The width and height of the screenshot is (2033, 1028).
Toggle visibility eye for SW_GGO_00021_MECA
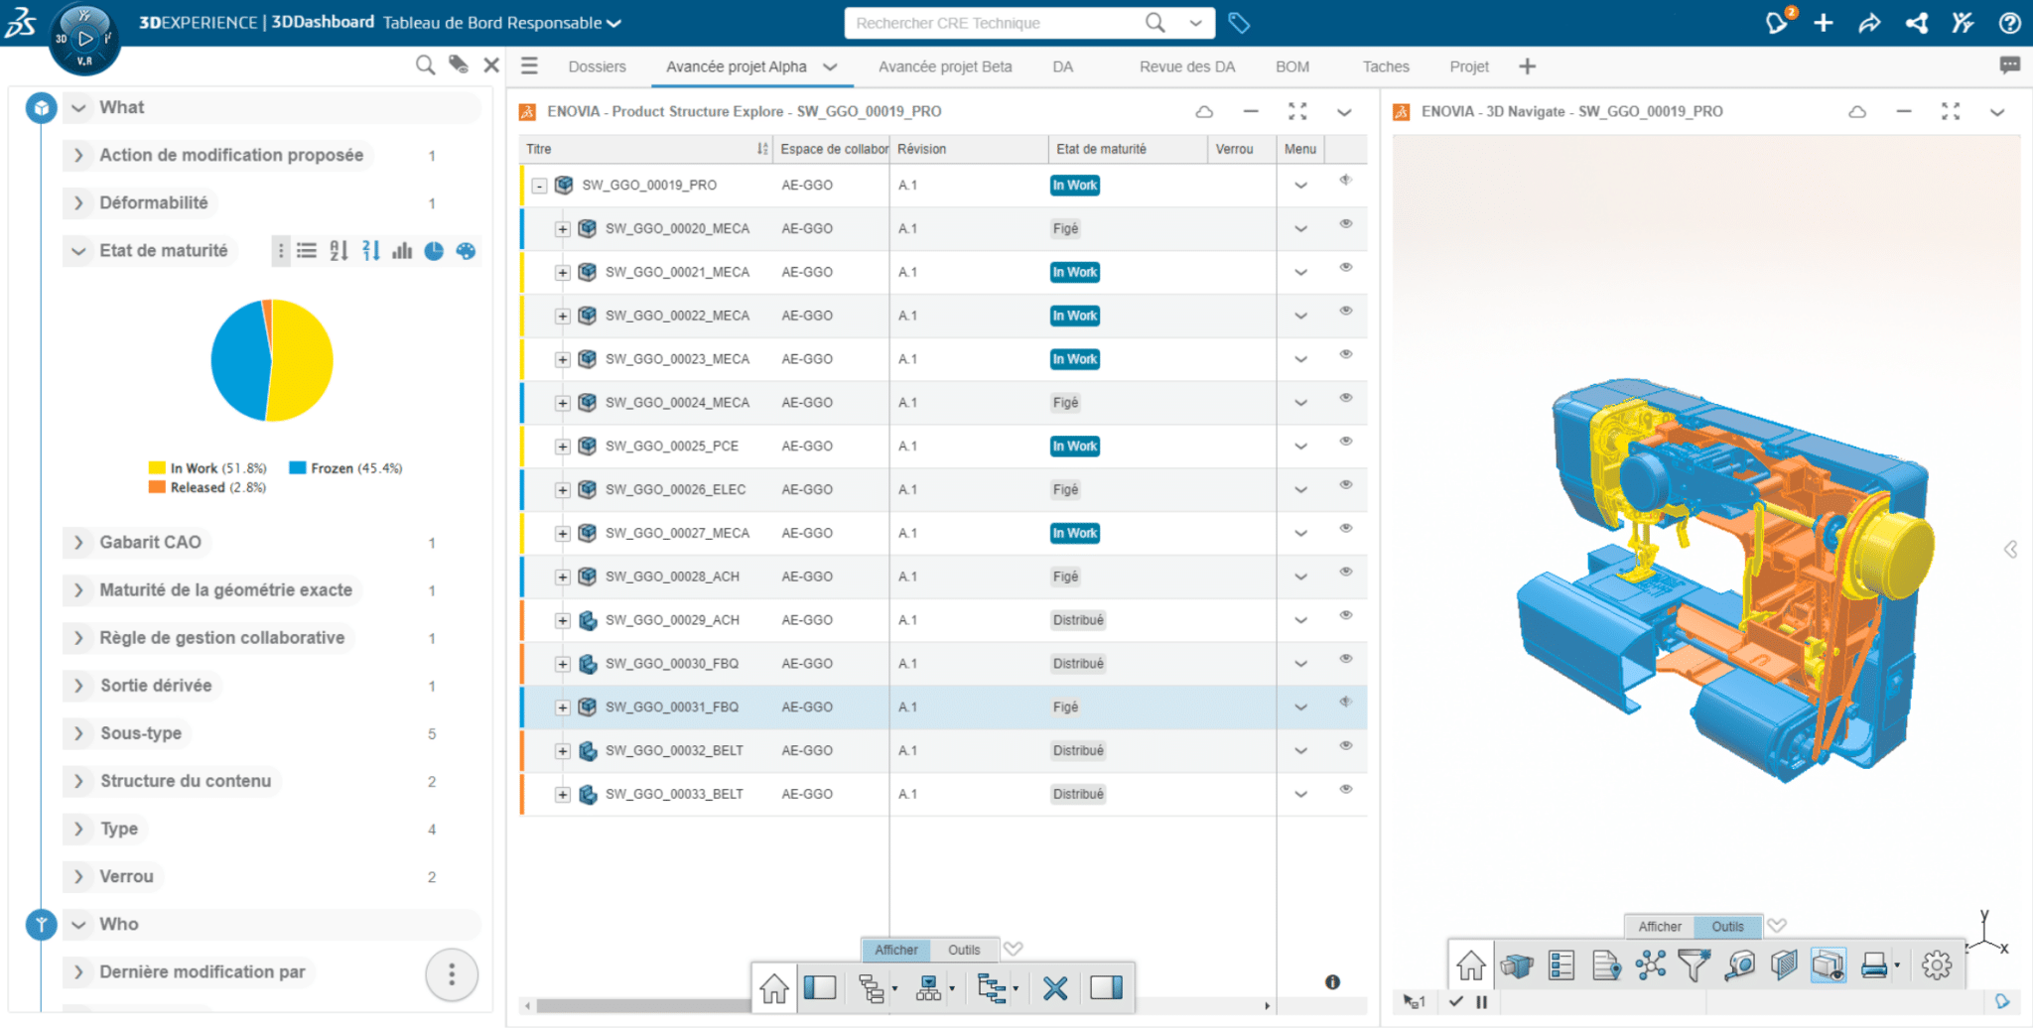click(x=1346, y=268)
